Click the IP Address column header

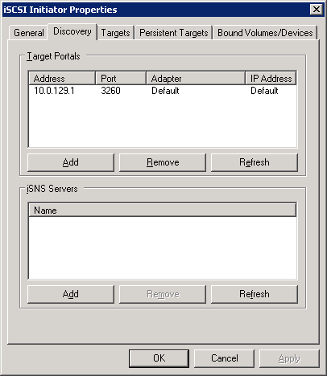pos(271,79)
